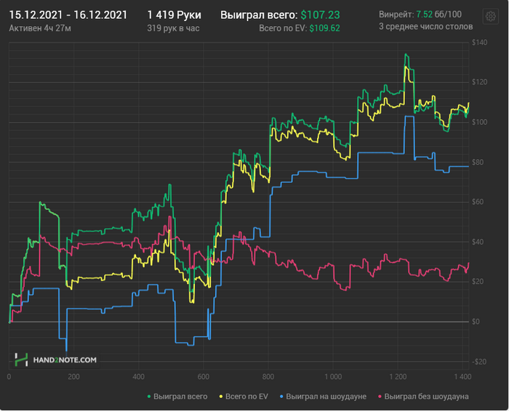Click the 'Винрейт:' header label
This screenshot has width=509, height=411.
click(396, 15)
